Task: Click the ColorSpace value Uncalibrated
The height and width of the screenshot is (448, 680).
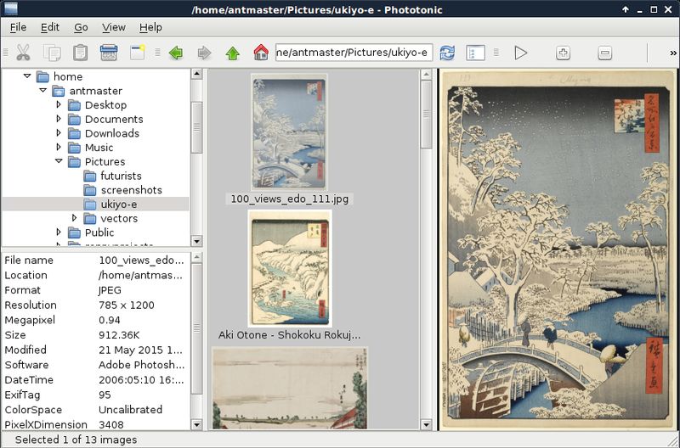Action: coord(130,410)
